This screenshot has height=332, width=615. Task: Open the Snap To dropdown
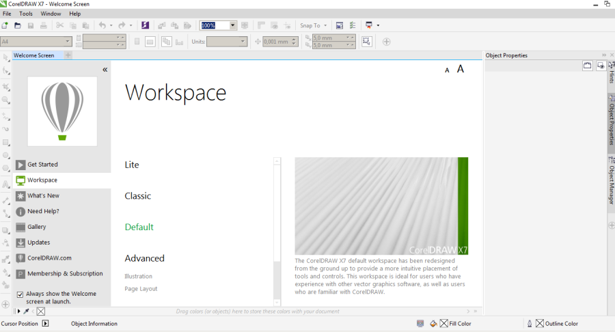[x=313, y=25]
